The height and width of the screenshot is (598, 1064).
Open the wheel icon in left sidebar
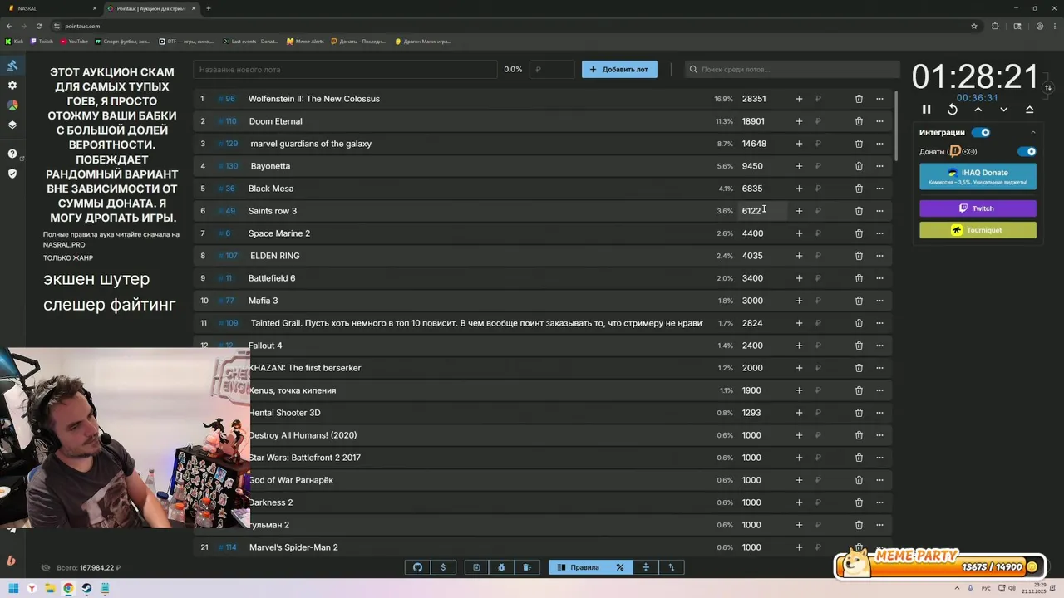tap(12, 105)
